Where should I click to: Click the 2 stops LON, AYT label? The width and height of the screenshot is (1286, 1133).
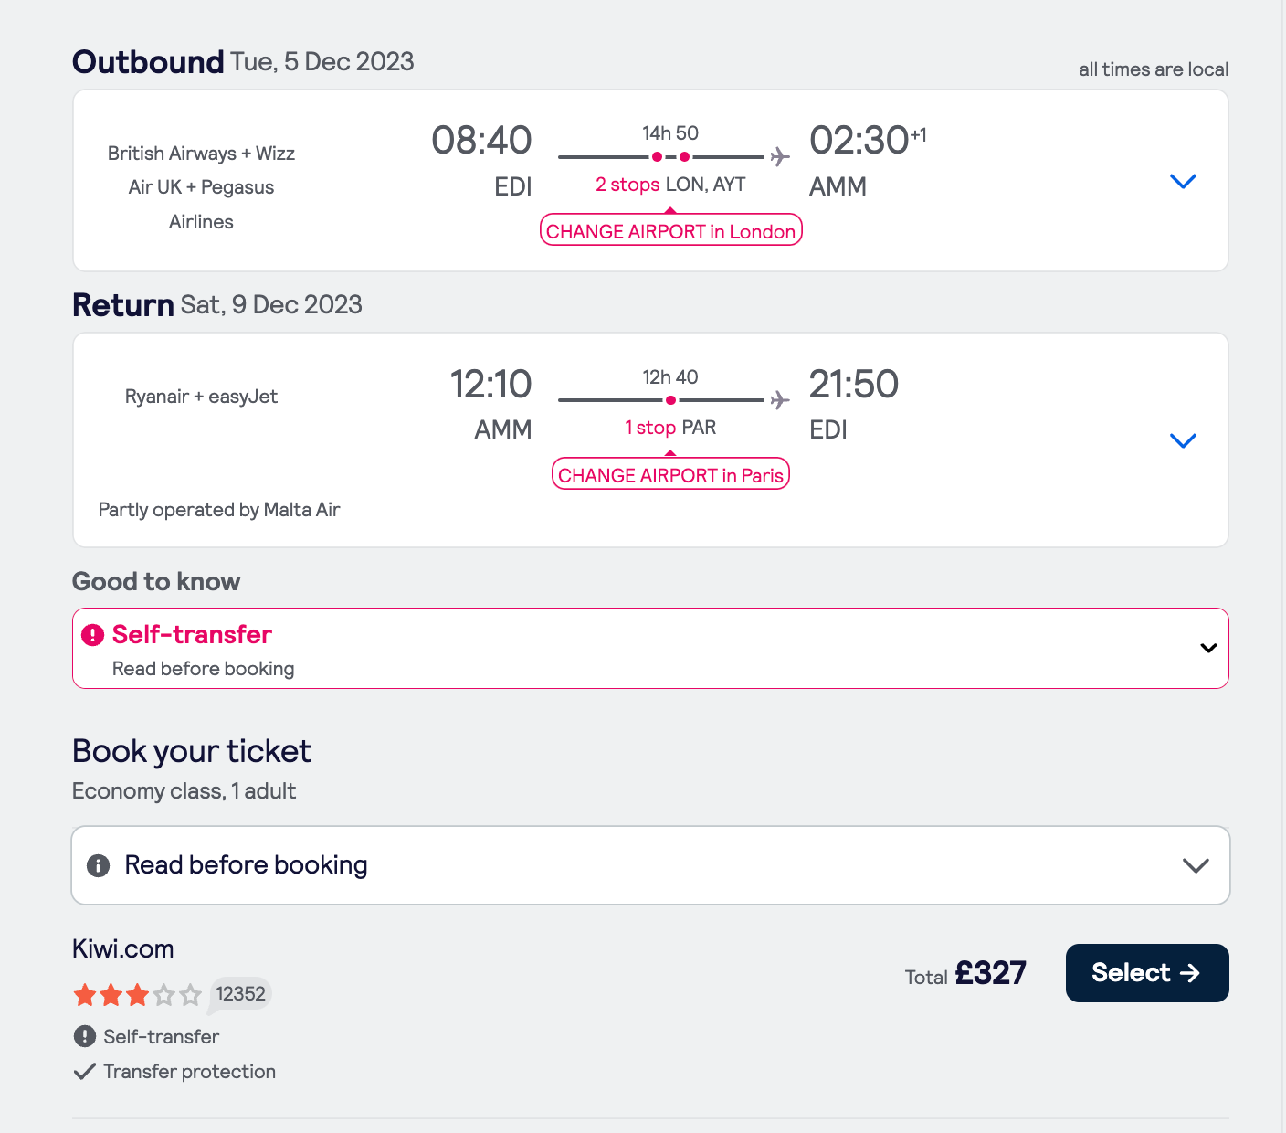[x=670, y=185]
